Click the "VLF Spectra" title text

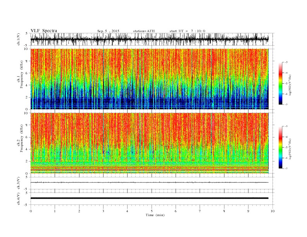point(44,31)
